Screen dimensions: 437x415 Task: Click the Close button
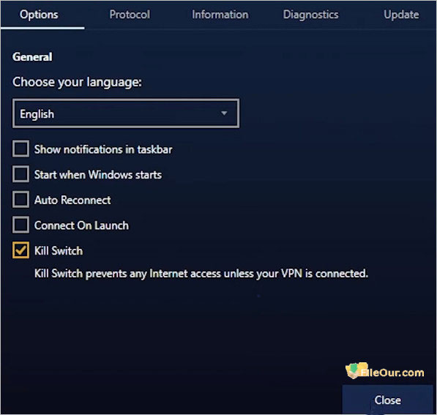coord(387,400)
